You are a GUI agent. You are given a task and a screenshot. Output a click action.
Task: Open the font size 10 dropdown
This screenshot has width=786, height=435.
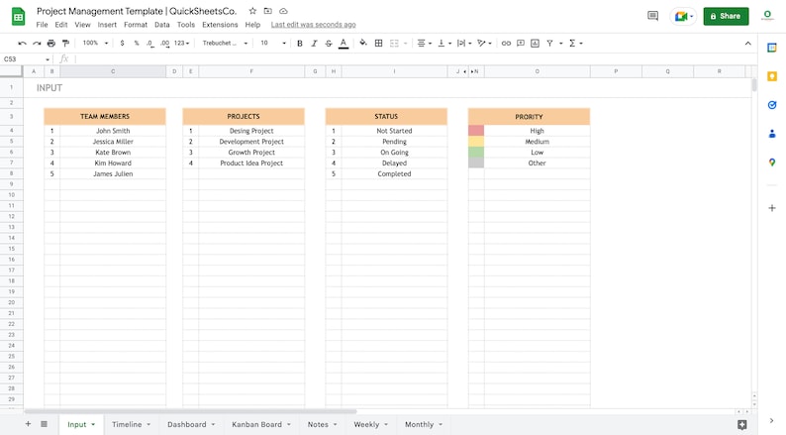click(272, 44)
